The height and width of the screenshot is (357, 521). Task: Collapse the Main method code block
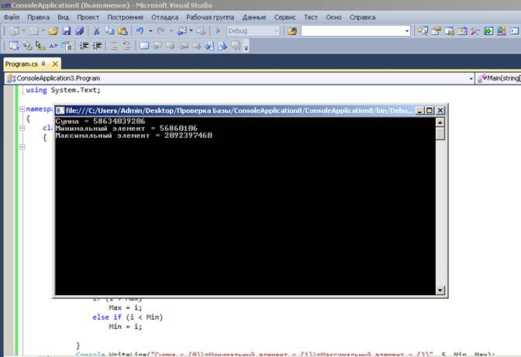click(x=22, y=147)
